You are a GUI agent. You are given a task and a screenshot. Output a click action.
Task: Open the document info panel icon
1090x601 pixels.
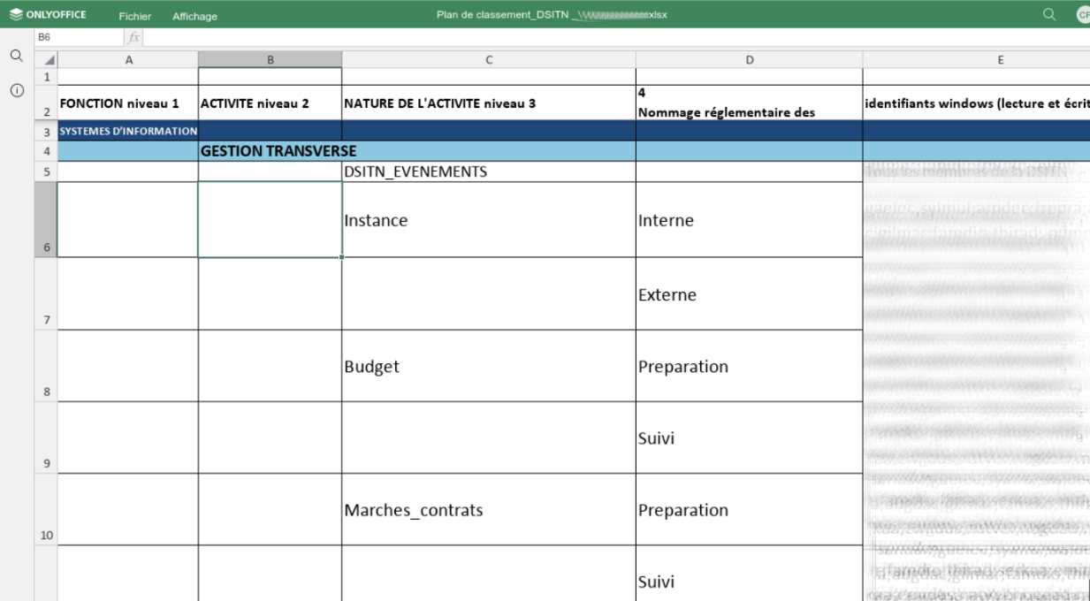[x=16, y=90]
